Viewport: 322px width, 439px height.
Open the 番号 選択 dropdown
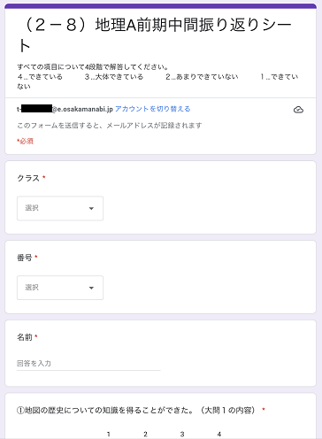click(60, 288)
